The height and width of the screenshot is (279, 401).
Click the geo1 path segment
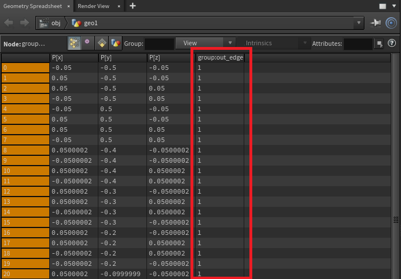pyautogui.click(x=91, y=23)
